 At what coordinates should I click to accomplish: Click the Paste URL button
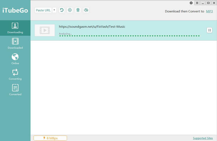pyautogui.click(x=43, y=10)
